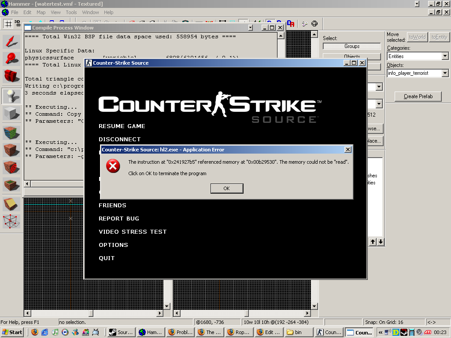The height and width of the screenshot is (338, 451).
Task: Open the Objects dropdown info_player_terrorist
Action: tap(445, 73)
